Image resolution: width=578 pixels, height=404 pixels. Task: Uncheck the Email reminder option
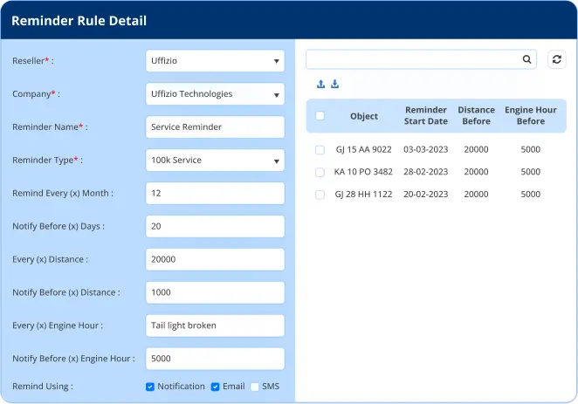point(215,387)
